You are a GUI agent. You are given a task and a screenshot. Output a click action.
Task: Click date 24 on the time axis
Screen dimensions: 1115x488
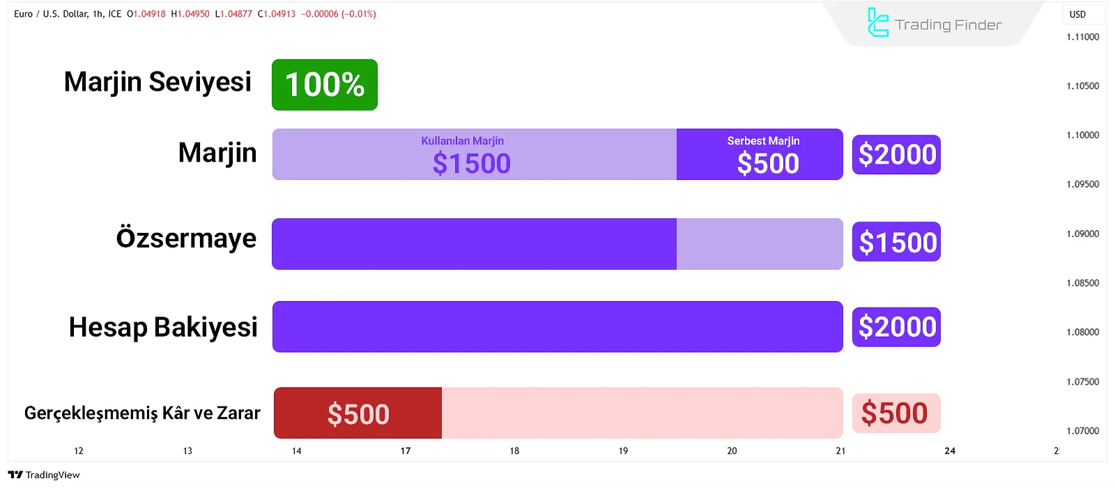(950, 451)
